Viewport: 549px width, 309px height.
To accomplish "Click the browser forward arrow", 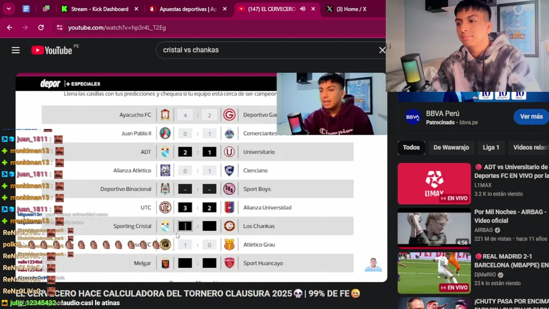I will point(25,27).
